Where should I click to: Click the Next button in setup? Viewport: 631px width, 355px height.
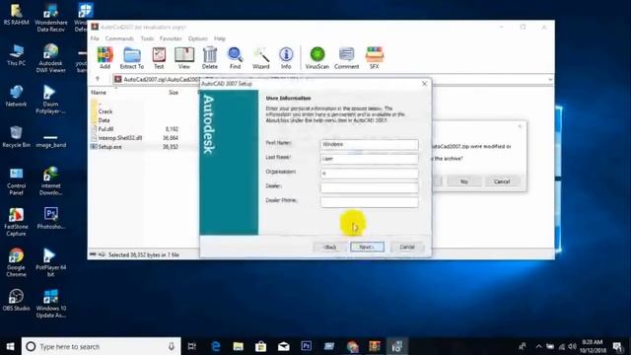click(367, 248)
